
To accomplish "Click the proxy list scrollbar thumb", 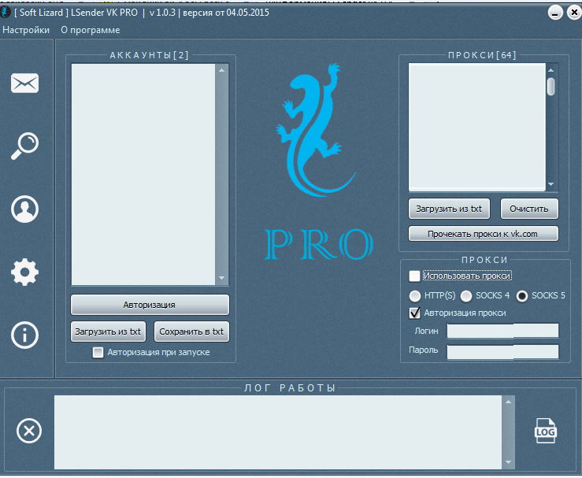I will pos(550,87).
